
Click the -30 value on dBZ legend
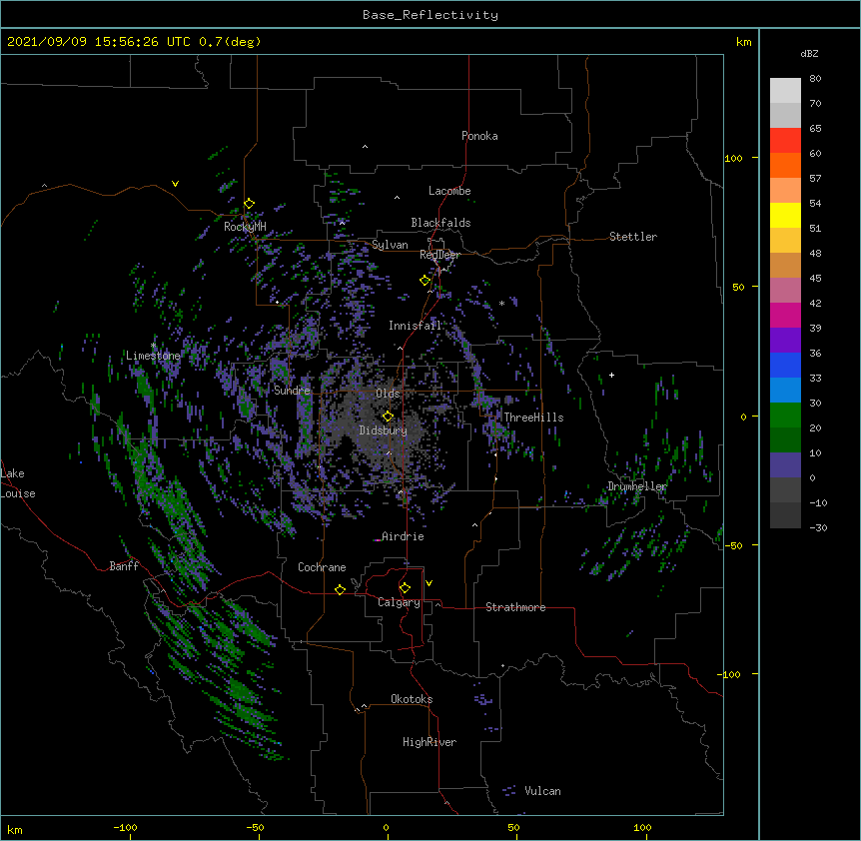818,527
